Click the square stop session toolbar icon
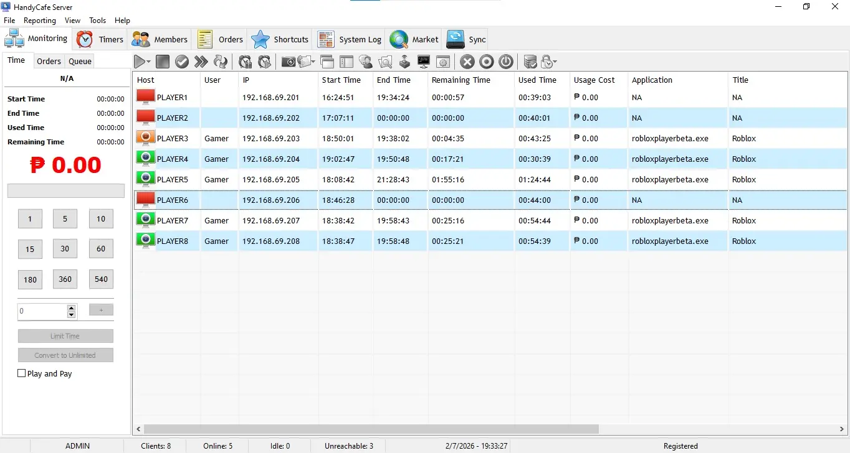The width and height of the screenshot is (850, 453). coord(163,62)
